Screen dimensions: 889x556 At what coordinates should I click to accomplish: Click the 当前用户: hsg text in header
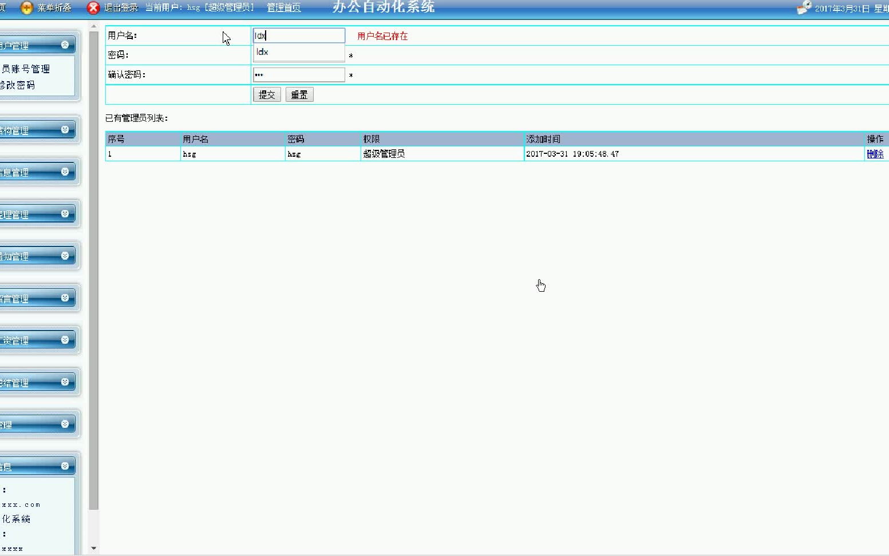172,8
